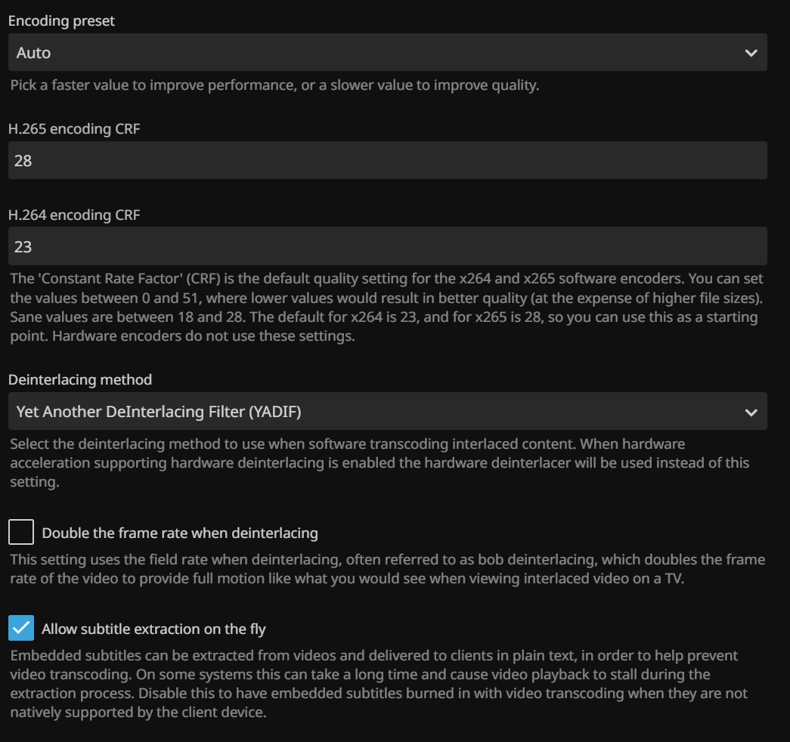The width and height of the screenshot is (790, 742).
Task: Click the 'Double the frame rate when deinterlacing' label
Action: click(180, 533)
